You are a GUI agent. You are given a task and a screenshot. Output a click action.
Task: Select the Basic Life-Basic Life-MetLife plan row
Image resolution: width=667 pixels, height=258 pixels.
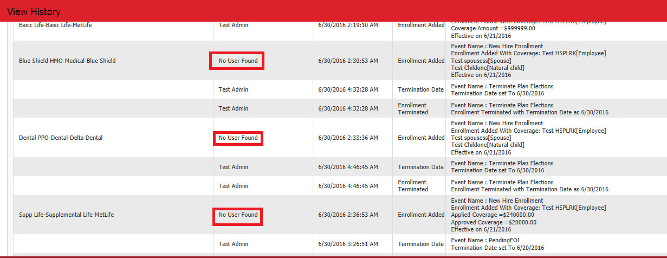coord(55,25)
